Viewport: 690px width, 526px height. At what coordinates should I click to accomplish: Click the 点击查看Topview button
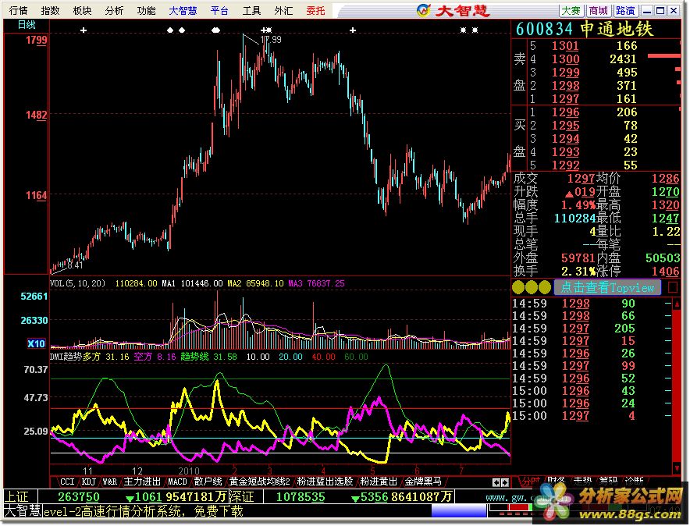tap(607, 288)
